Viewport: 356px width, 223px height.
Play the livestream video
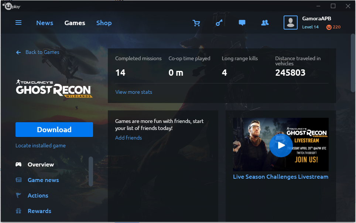coord(281,145)
